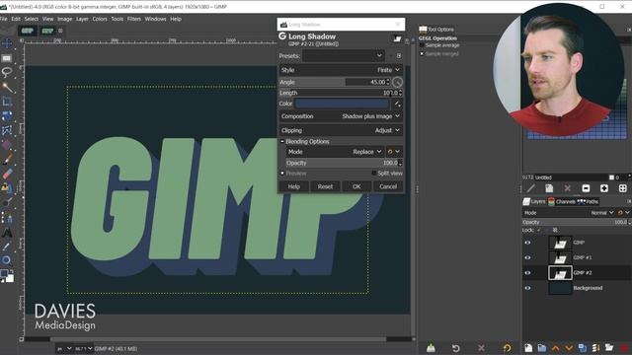This screenshot has height=355, width=632.
Task: Duplicate the selected layer
Action: pyautogui.click(x=583, y=348)
